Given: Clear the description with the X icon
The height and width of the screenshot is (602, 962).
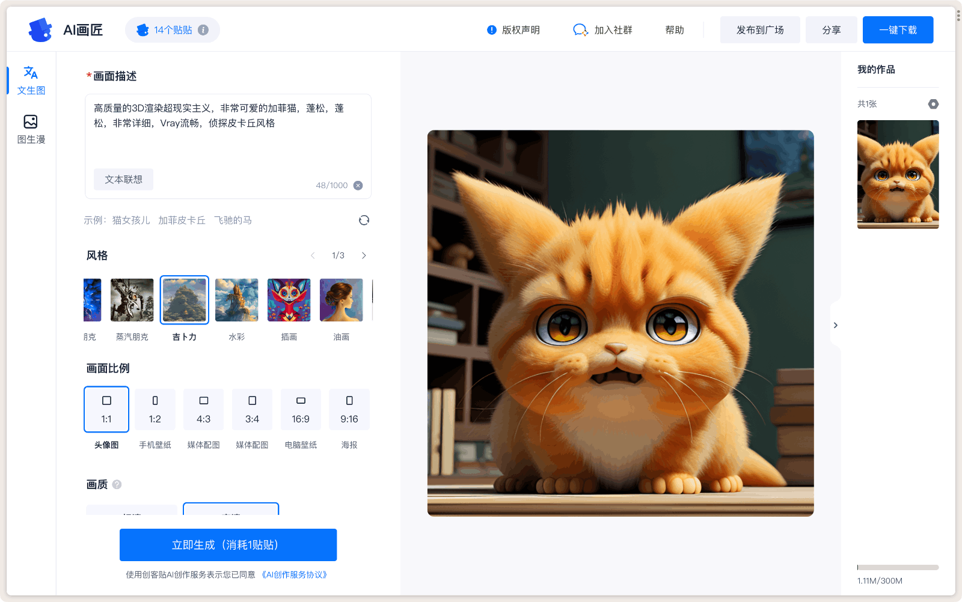Looking at the screenshot, I should 358,186.
